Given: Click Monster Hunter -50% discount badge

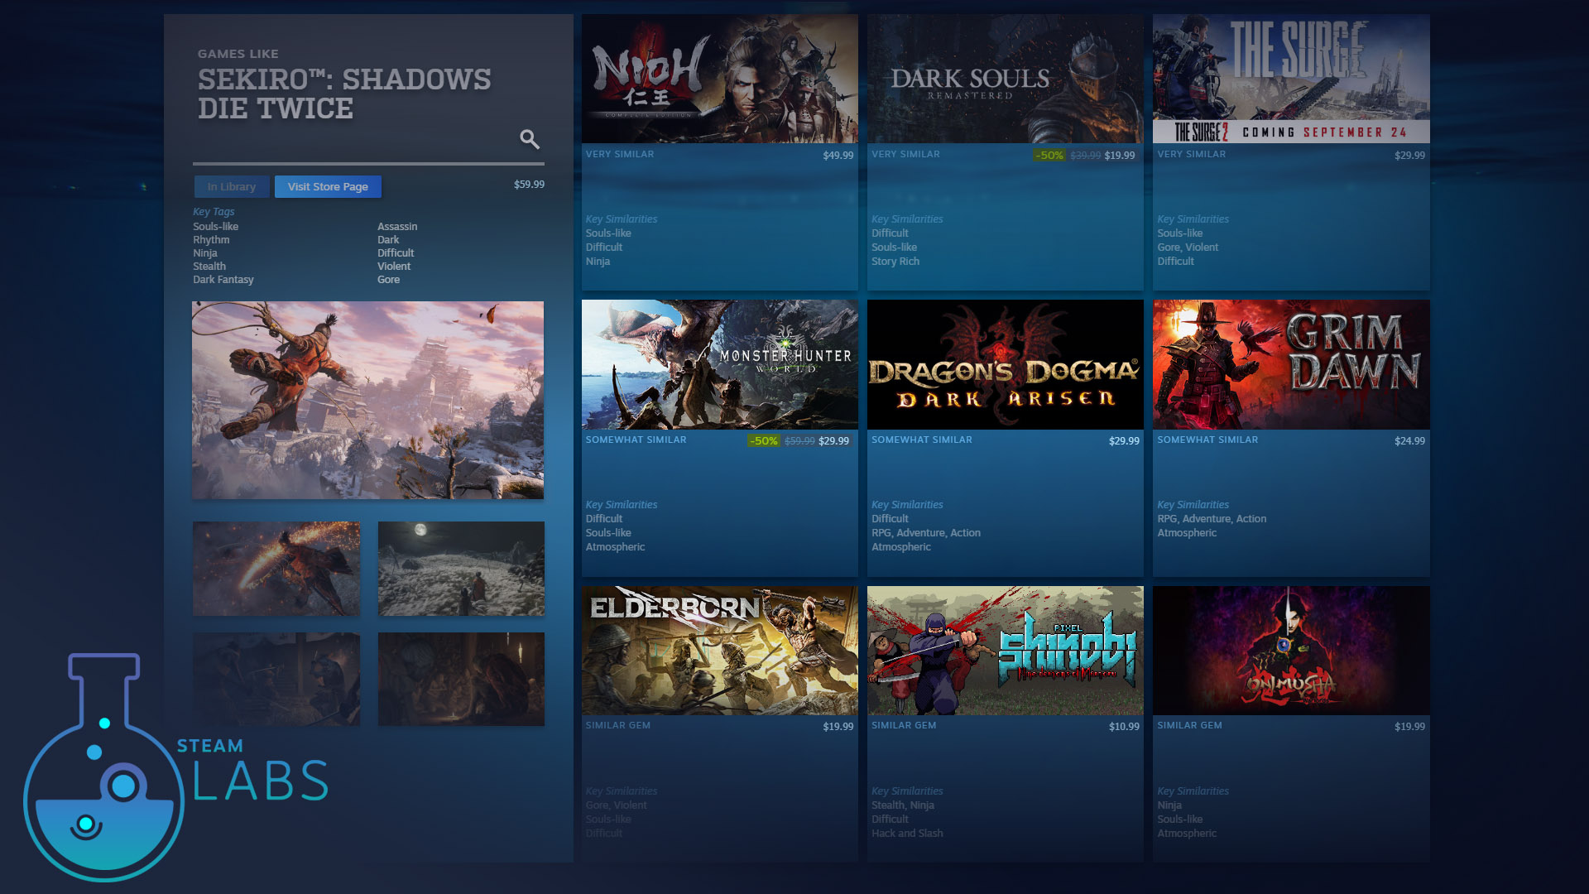Looking at the screenshot, I should (764, 441).
